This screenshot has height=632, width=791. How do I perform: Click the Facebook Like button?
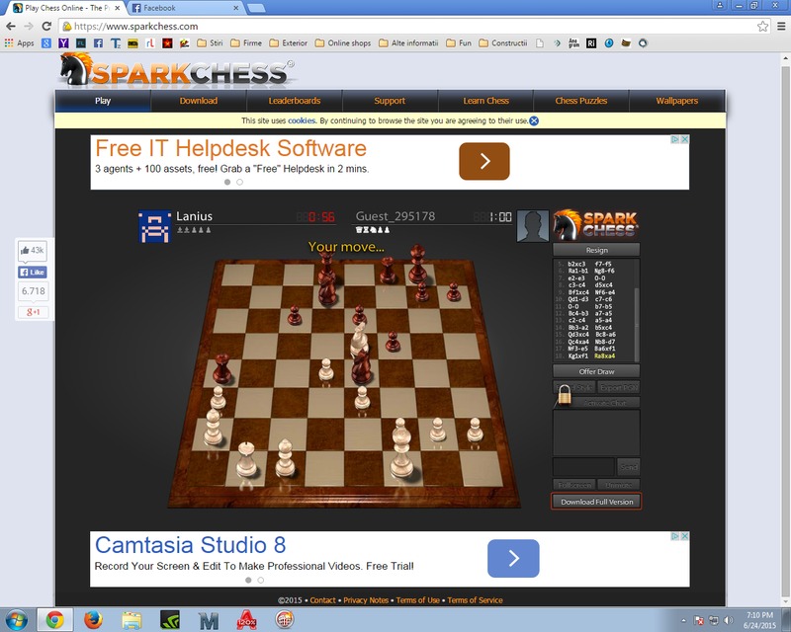point(33,273)
